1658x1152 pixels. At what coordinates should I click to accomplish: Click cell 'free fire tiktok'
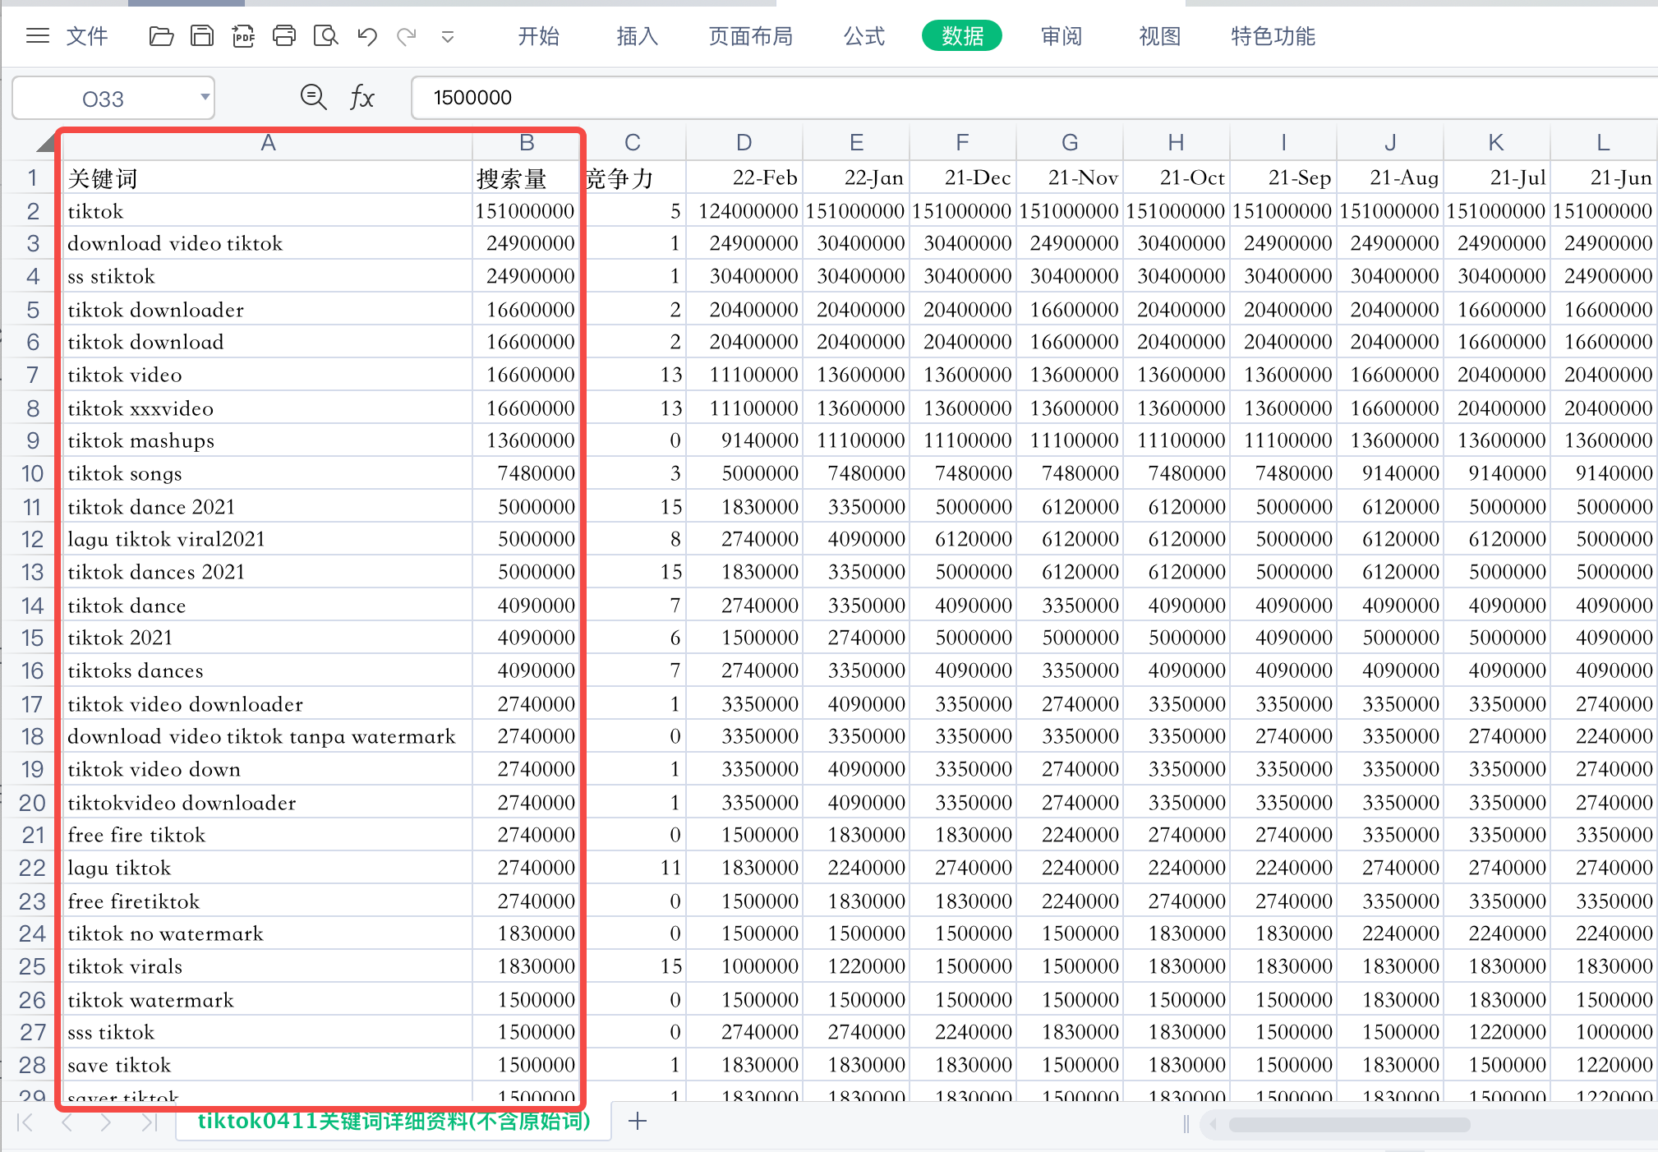268,836
